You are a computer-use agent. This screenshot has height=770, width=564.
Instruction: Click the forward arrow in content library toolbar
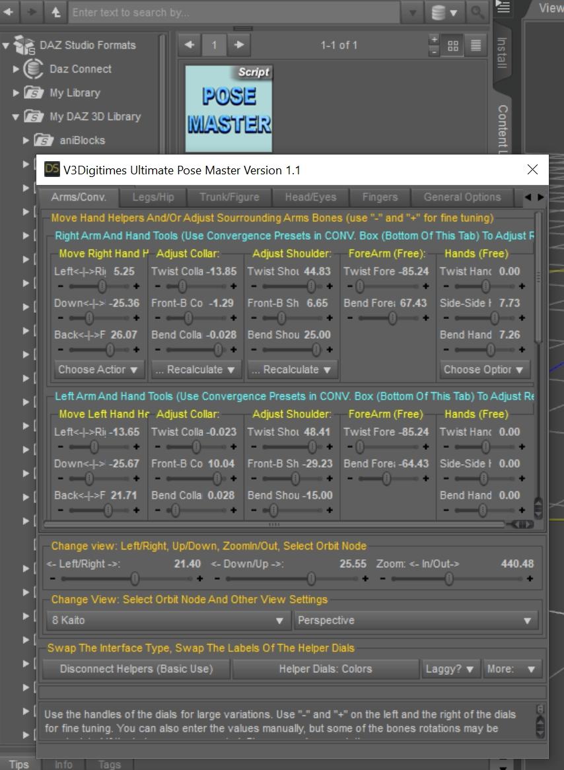(x=32, y=13)
